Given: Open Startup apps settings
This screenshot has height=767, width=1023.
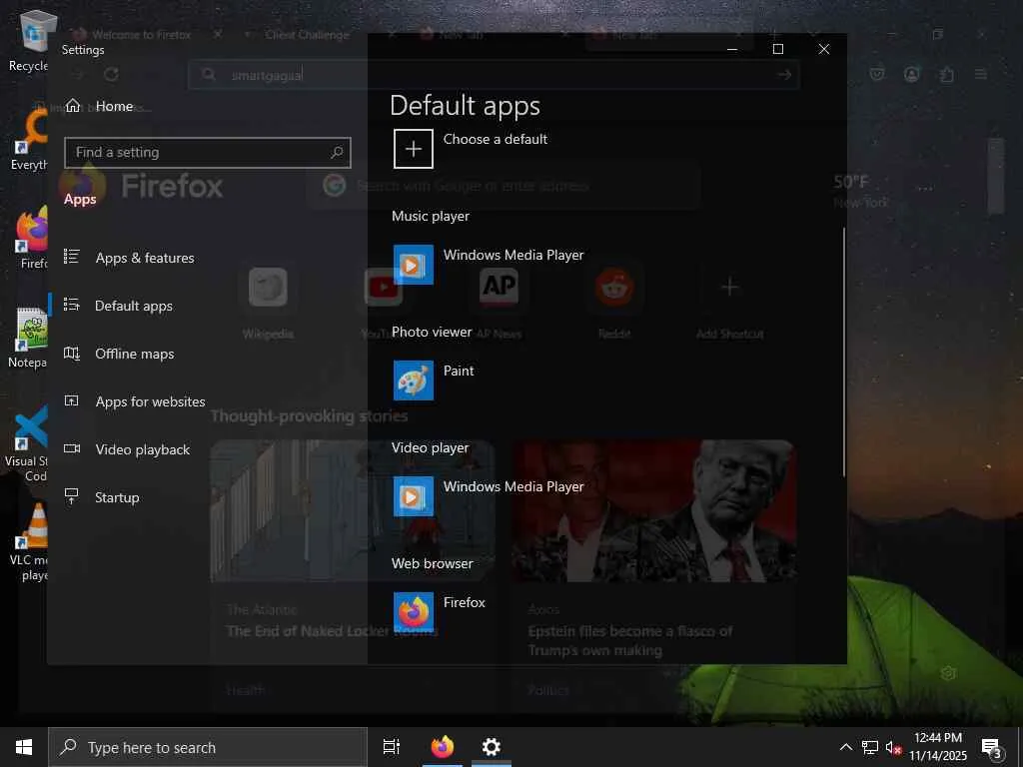Looking at the screenshot, I should coord(117,497).
